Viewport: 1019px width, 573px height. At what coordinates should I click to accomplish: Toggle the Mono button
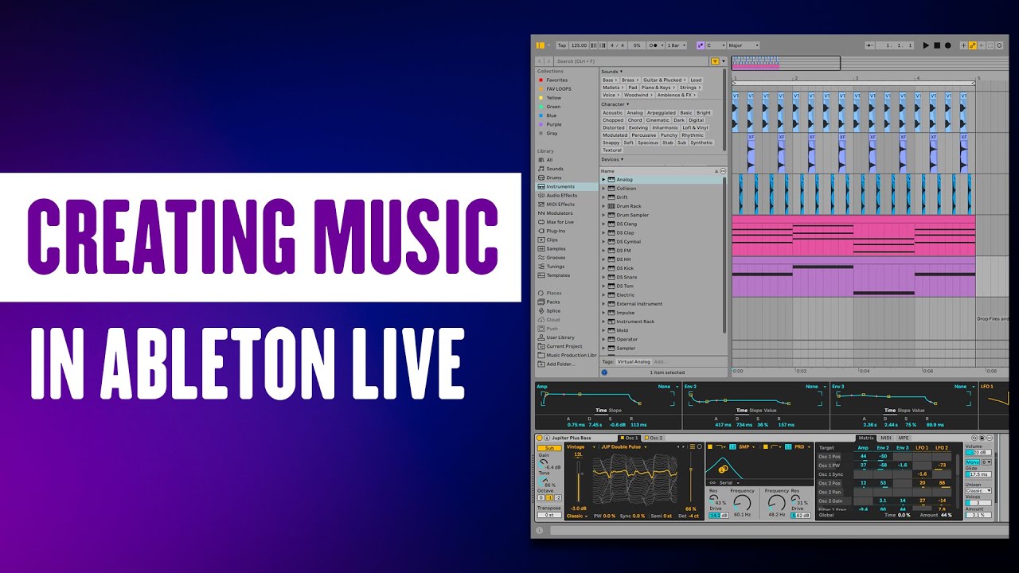[x=973, y=462]
